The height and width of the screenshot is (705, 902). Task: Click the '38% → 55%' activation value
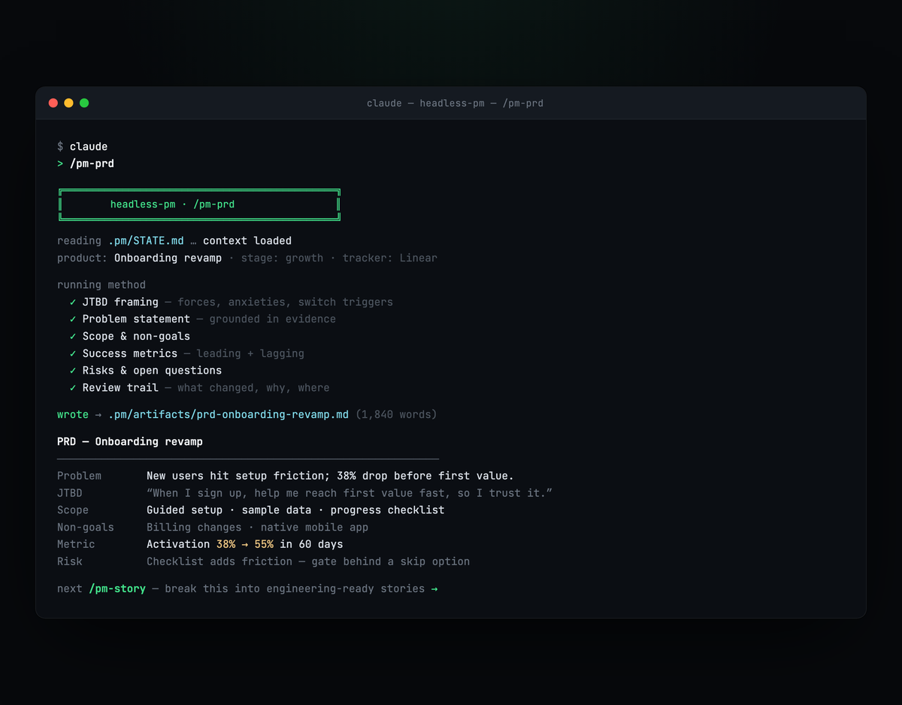244,544
